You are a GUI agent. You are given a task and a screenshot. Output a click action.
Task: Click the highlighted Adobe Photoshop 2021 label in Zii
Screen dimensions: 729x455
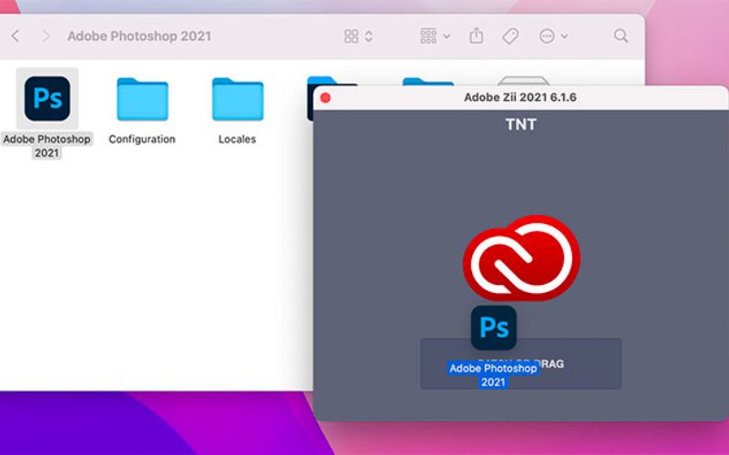pyautogui.click(x=493, y=375)
